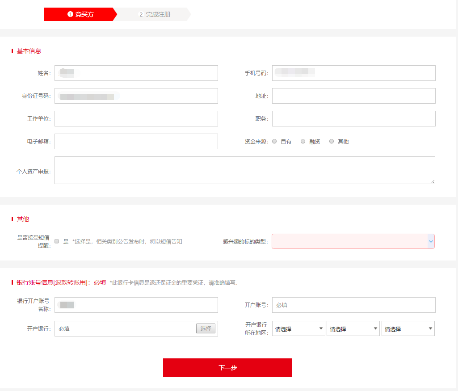The image size is (458, 391).
Task: Expand the third 开户银行所在地区 dropdown
Action: point(408,329)
